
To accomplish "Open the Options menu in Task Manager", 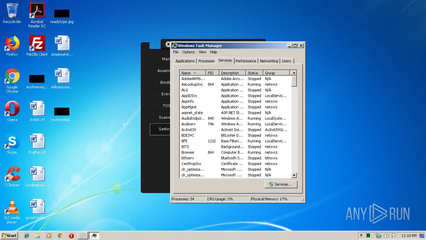I will [188, 52].
